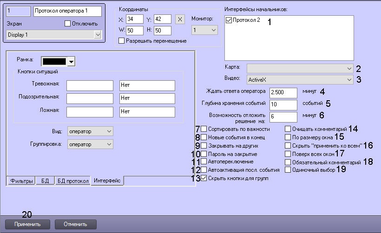Uncheck Скрыть кнопки для групп
The width and height of the screenshot is (381, 233).
pyautogui.click(x=204, y=178)
